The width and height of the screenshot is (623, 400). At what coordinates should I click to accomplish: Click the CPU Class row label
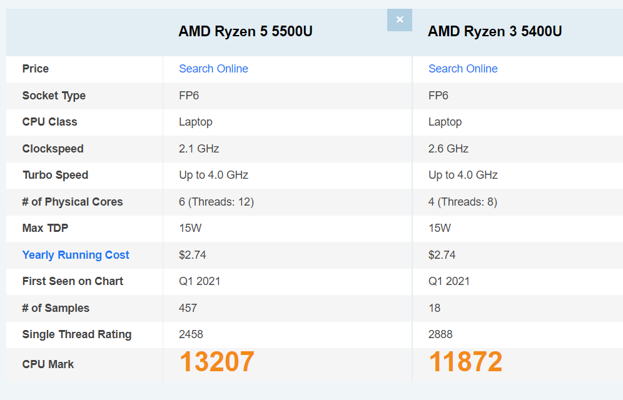tap(49, 122)
